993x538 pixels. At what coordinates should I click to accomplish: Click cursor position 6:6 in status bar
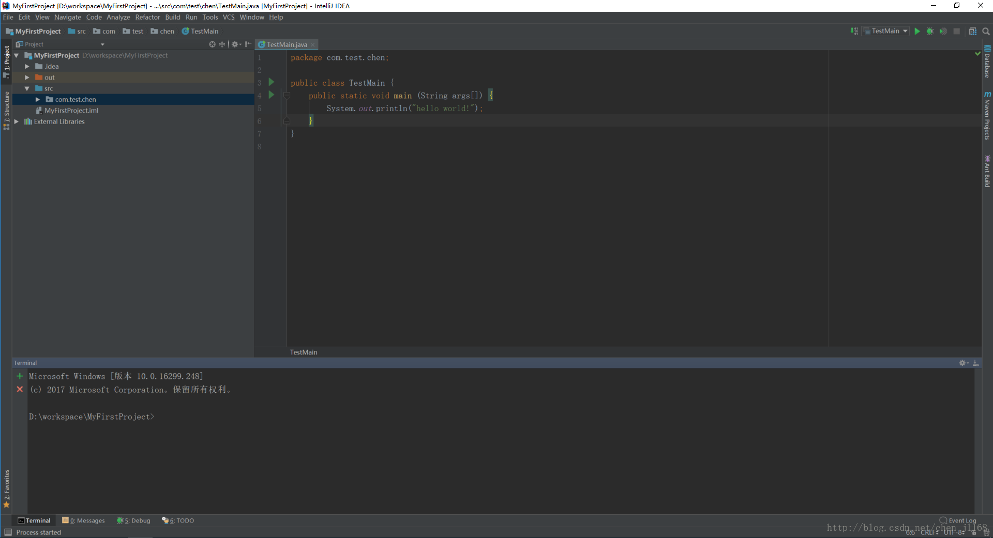pos(910,532)
